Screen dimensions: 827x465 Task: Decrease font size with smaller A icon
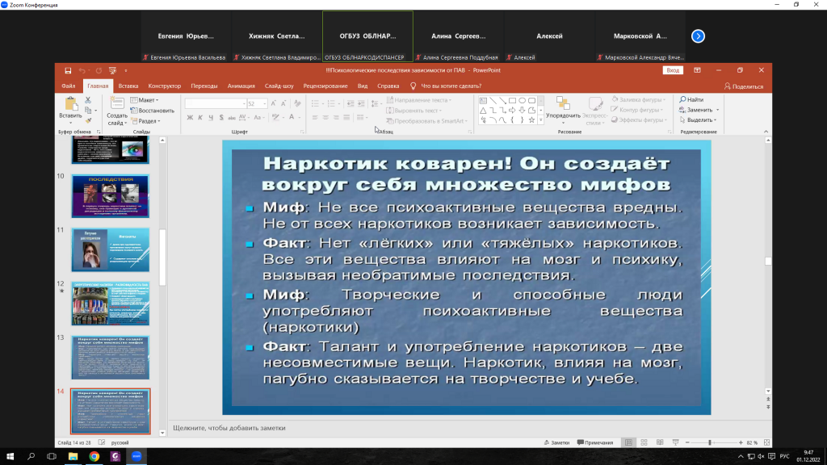coord(283,104)
